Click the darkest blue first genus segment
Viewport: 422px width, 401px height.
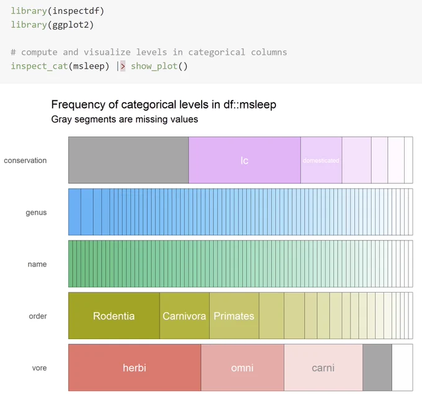(74, 212)
